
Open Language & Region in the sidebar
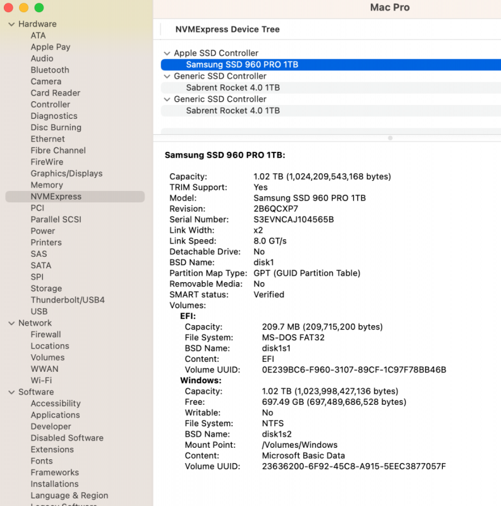coord(69,495)
